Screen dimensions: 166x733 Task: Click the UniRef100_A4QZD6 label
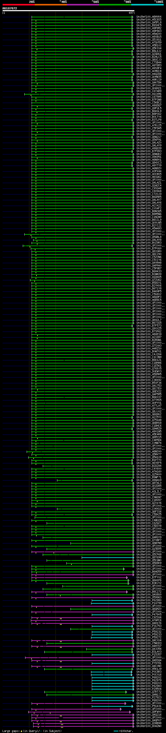tap(149, 74)
